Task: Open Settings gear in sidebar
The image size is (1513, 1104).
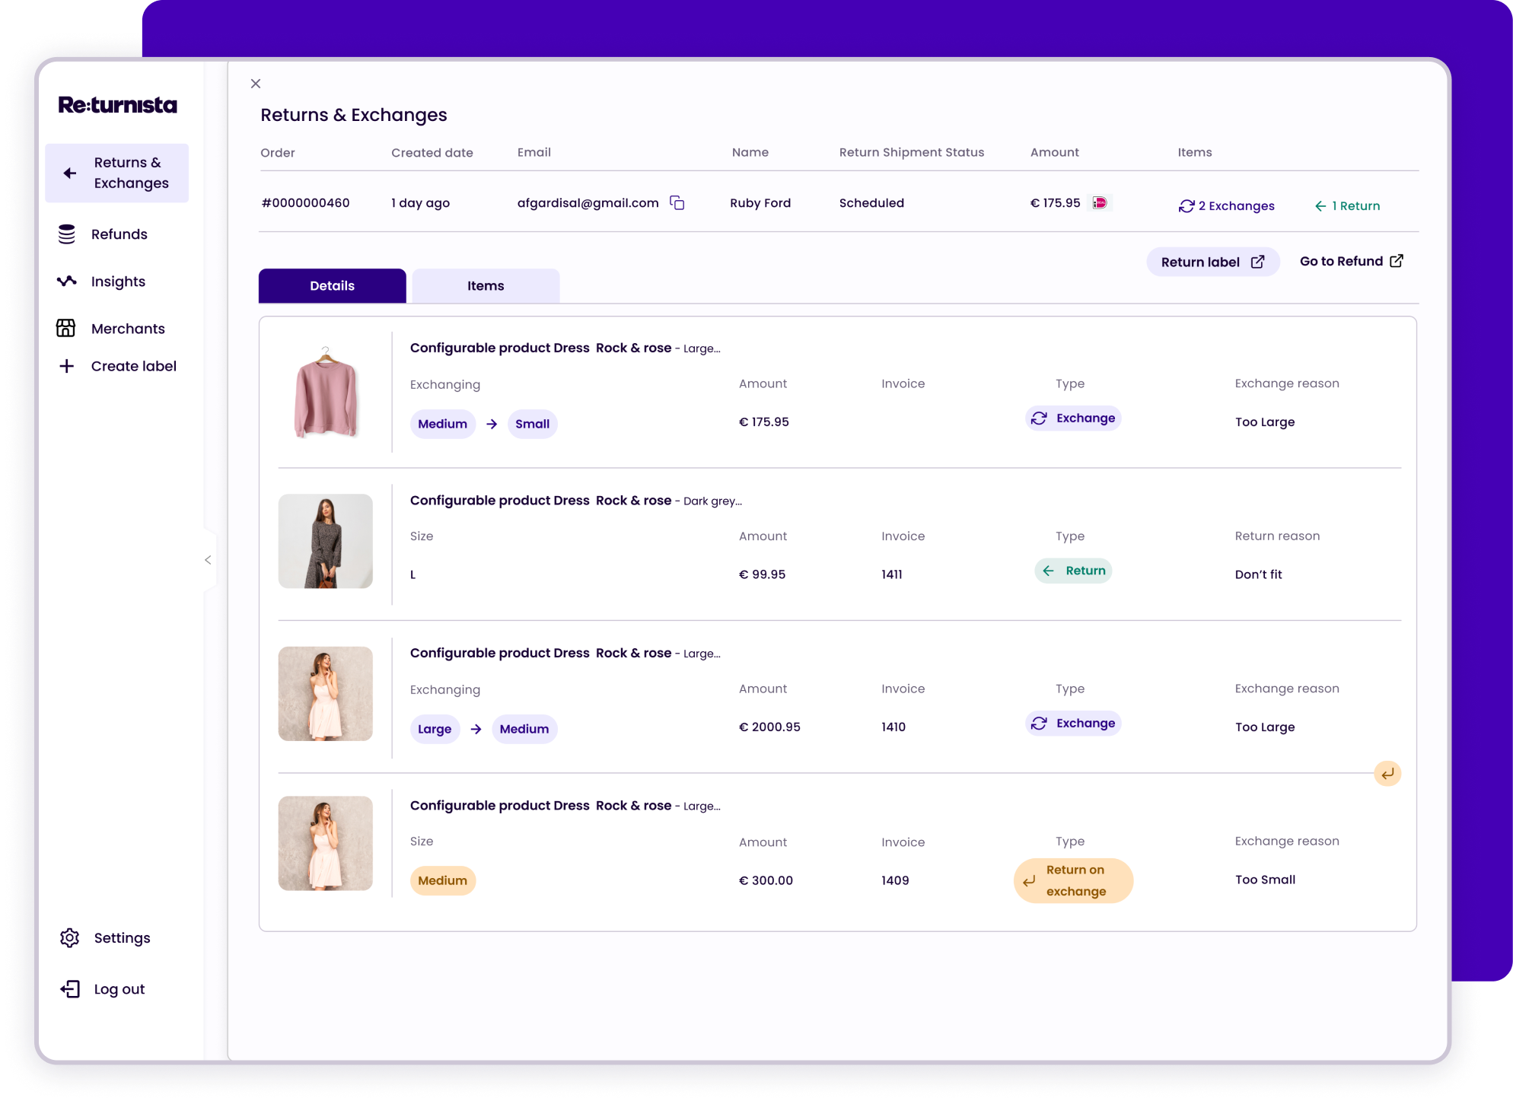Action: 70,937
